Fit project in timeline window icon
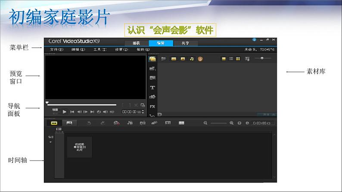 [239, 123]
